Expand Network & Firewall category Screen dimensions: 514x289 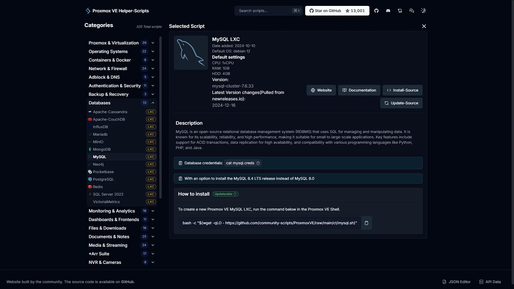(122, 69)
